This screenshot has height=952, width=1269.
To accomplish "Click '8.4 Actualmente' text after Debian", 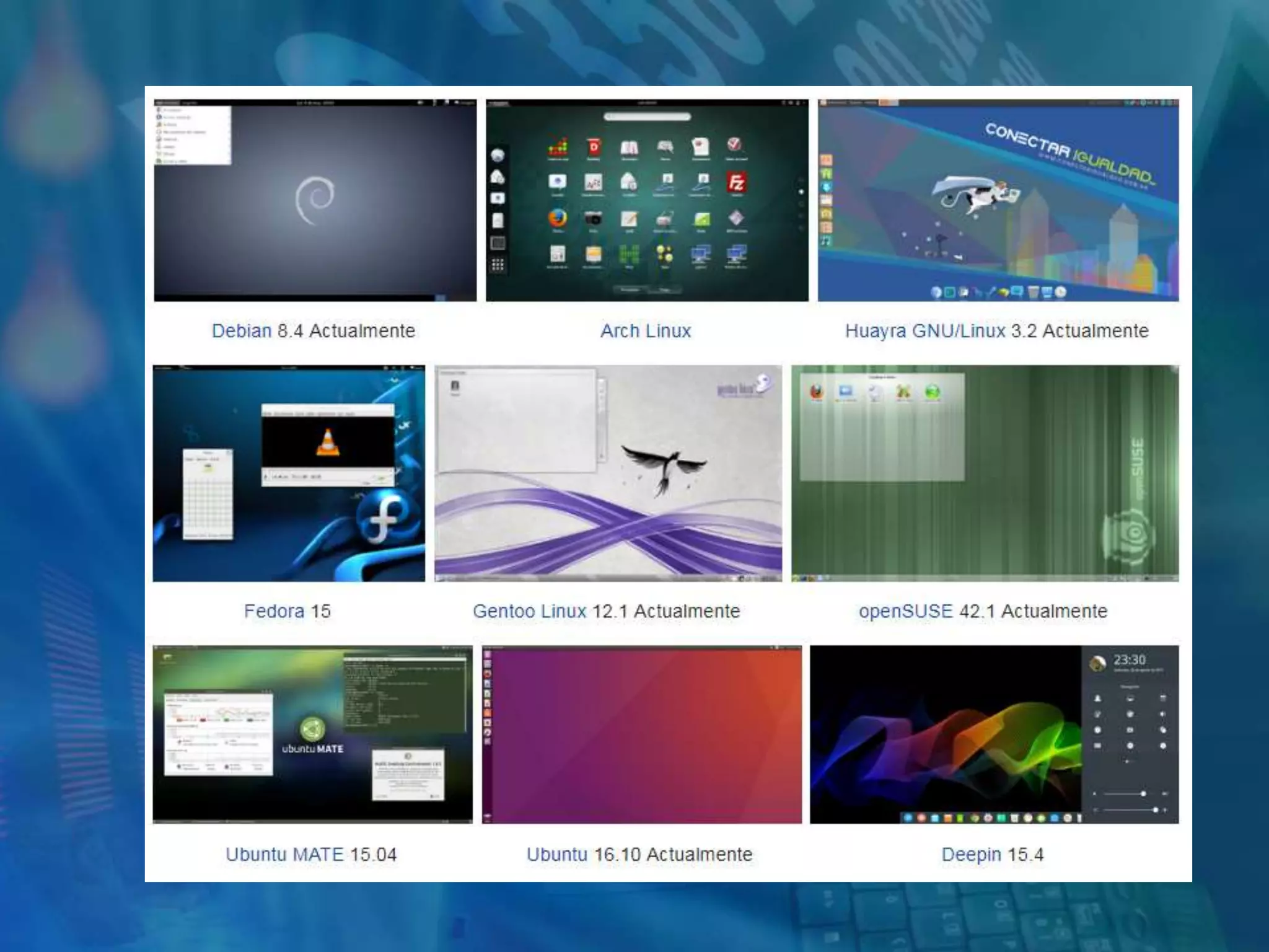I will coord(346,331).
